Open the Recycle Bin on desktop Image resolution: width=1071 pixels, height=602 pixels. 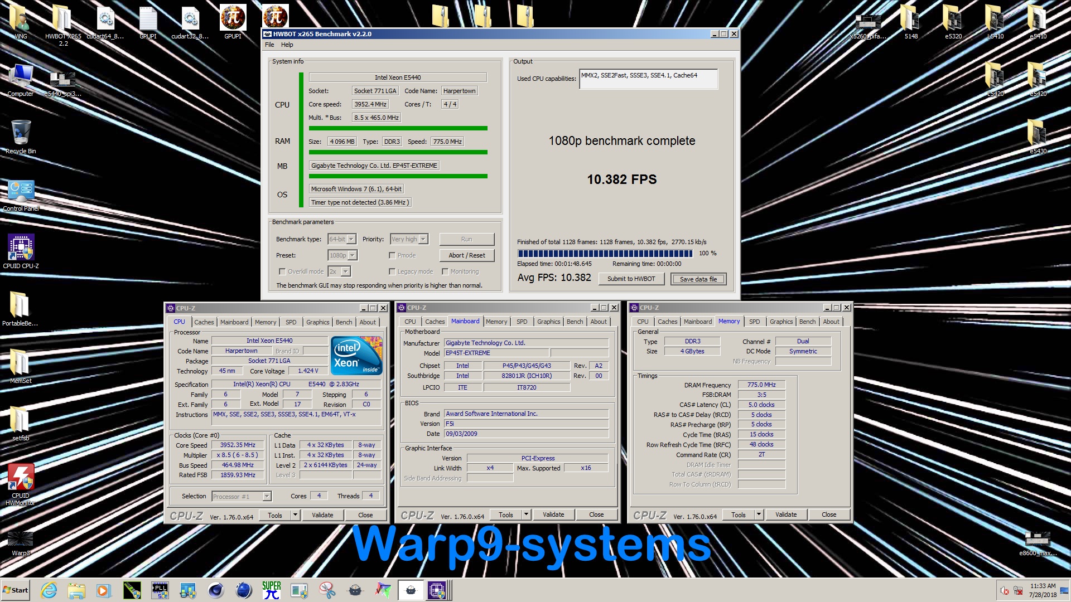click(21, 137)
